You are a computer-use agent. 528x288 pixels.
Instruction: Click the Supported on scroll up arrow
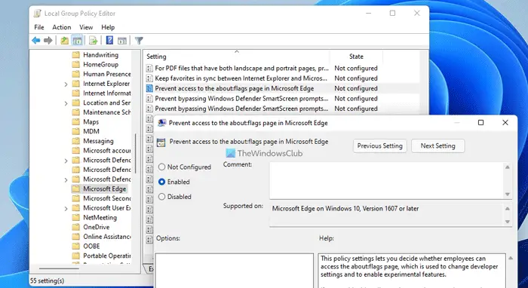[x=508, y=209]
